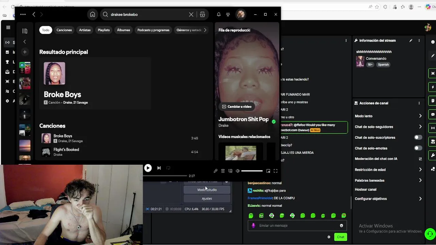The image size is (436, 245).
Task: Mute Spotify volume speaker icon
Action: tap(238, 171)
